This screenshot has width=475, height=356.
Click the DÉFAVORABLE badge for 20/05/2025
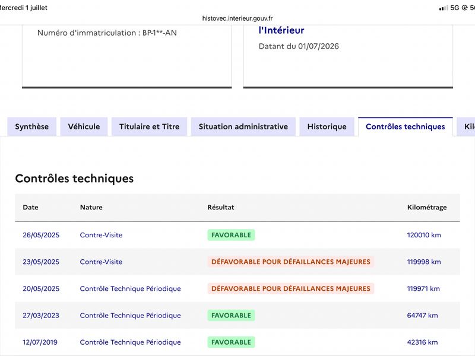point(291,288)
